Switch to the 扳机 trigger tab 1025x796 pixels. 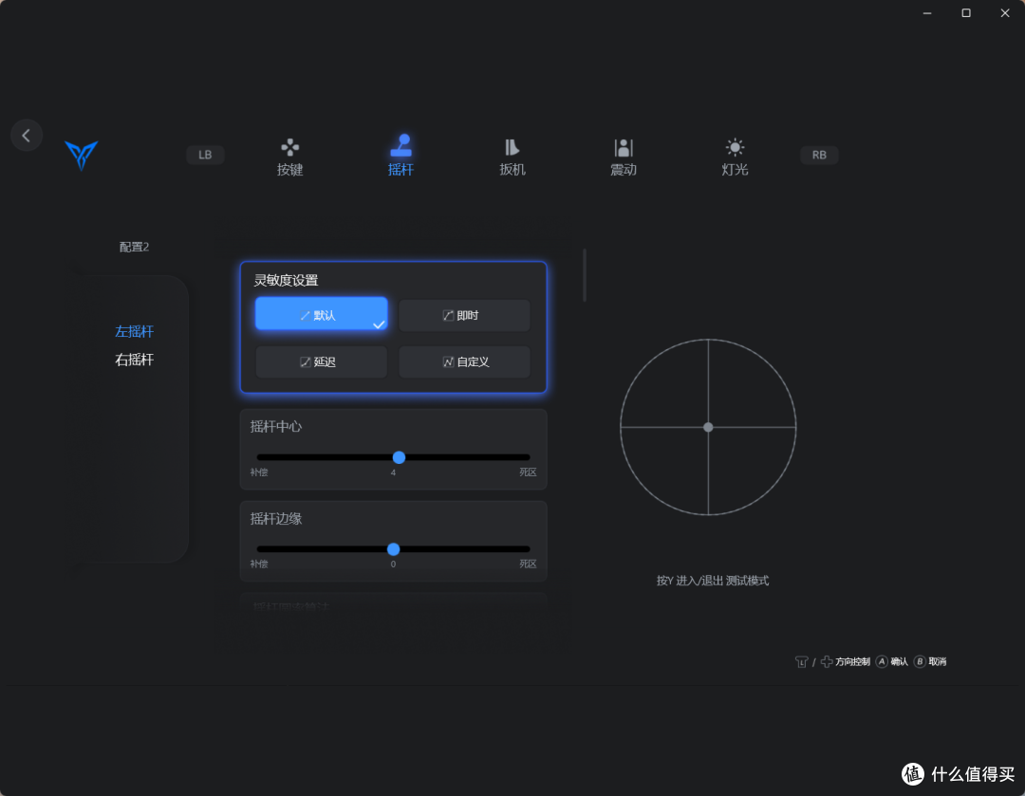pyautogui.click(x=512, y=157)
